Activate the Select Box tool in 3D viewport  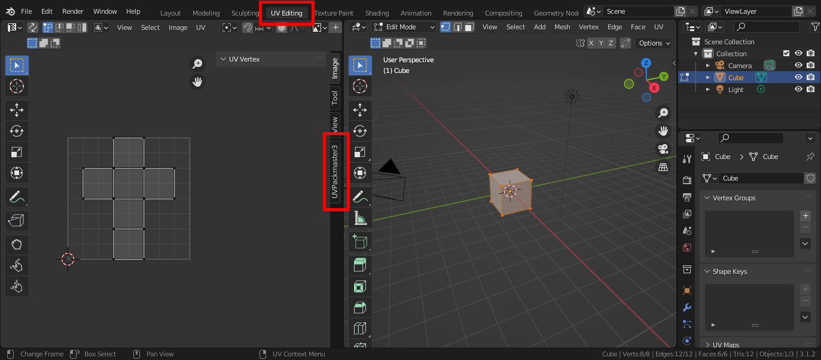pos(360,65)
